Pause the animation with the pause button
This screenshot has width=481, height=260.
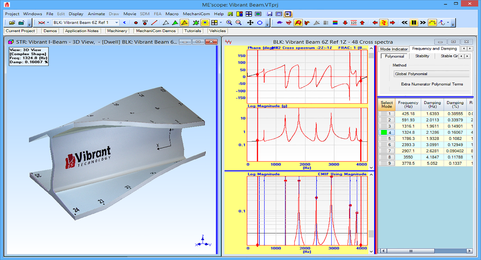pyautogui.click(x=414, y=23)
